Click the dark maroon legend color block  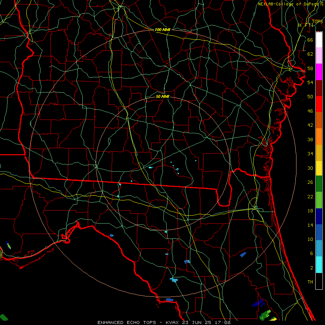[x=319, y=88]
